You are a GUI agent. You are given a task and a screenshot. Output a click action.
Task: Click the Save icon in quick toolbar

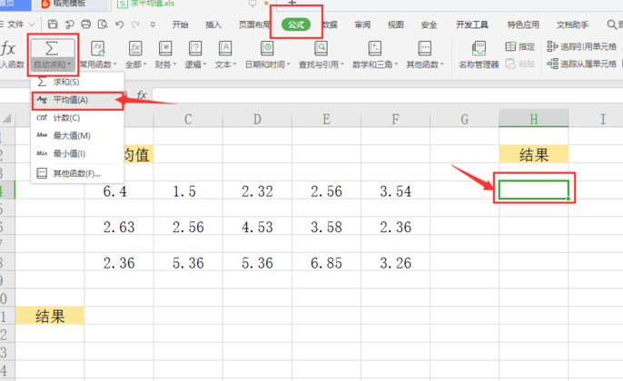(53, 24)
